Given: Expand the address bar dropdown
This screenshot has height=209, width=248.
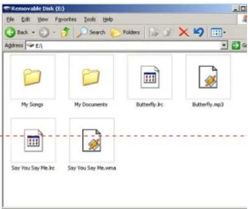Looking at the screenshot, I should (x=224, y=45).
